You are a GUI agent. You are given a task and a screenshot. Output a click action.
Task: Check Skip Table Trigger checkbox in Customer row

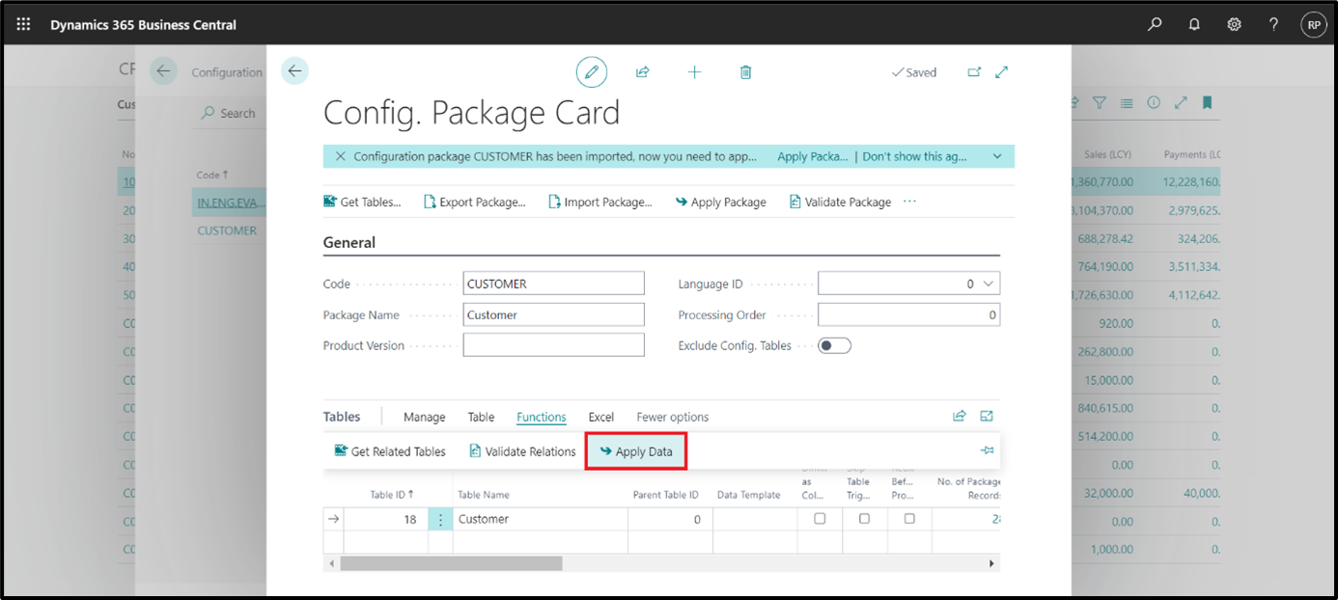(x=864, y=519)
